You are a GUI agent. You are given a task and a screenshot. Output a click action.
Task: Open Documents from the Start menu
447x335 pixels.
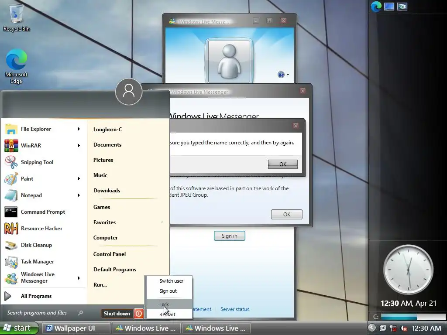pyautogui.click(x=107, y=145)
